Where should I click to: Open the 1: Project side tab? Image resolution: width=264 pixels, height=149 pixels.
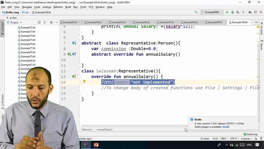[x=2, y=29]
